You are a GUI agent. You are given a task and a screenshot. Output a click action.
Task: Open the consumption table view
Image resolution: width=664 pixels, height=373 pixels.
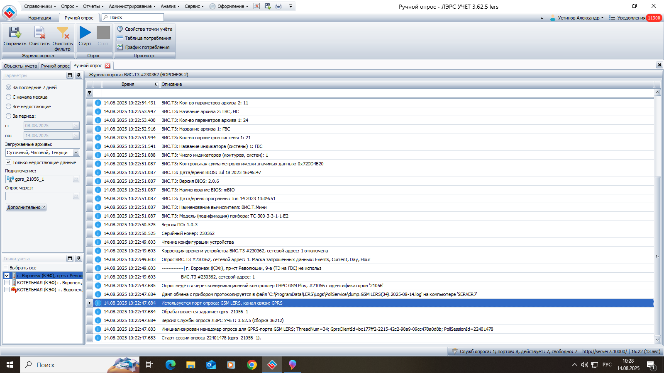[144, 38]
